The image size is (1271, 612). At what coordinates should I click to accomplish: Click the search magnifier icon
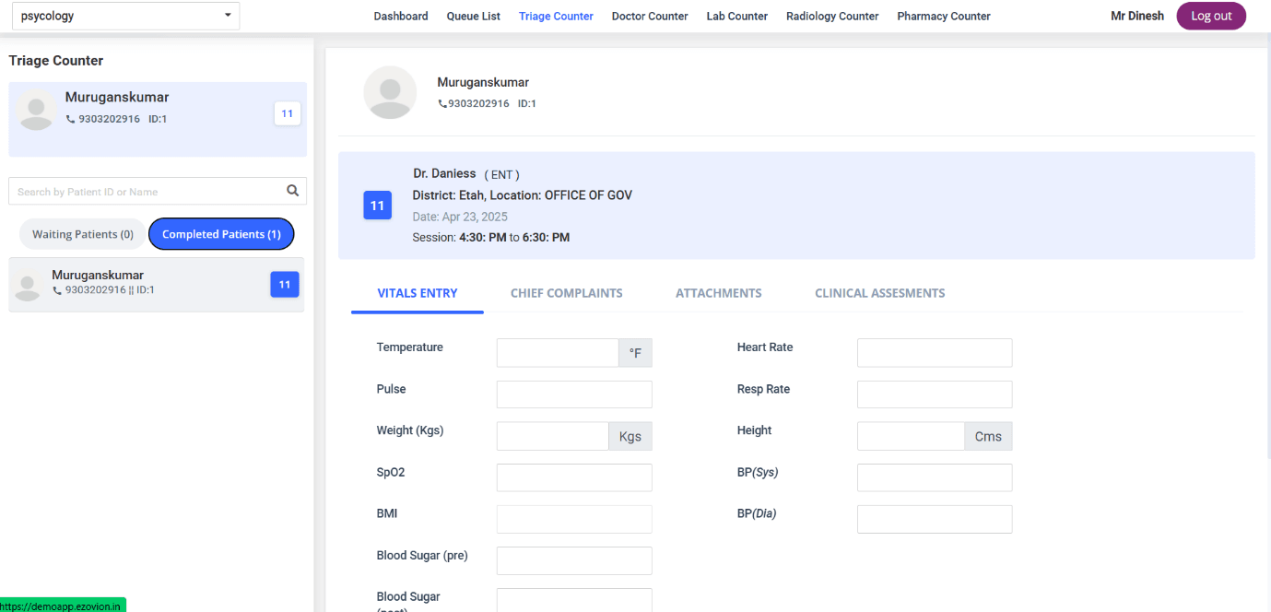tap(292, 191)
